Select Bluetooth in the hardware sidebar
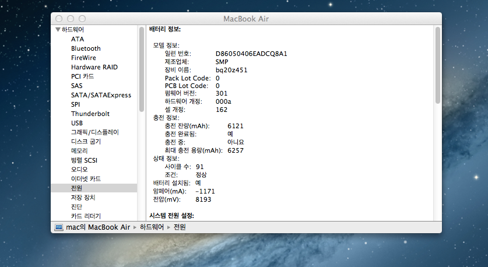Screen dimensions: 488x267 tap(86, 48)
